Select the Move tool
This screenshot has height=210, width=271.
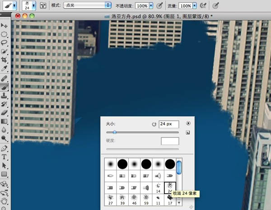(x=4, y=26)
